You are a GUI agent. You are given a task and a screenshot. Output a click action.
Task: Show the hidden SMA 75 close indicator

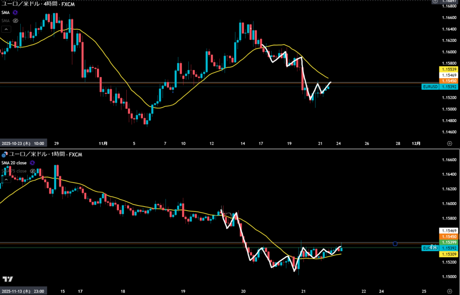tap(33, 171)
